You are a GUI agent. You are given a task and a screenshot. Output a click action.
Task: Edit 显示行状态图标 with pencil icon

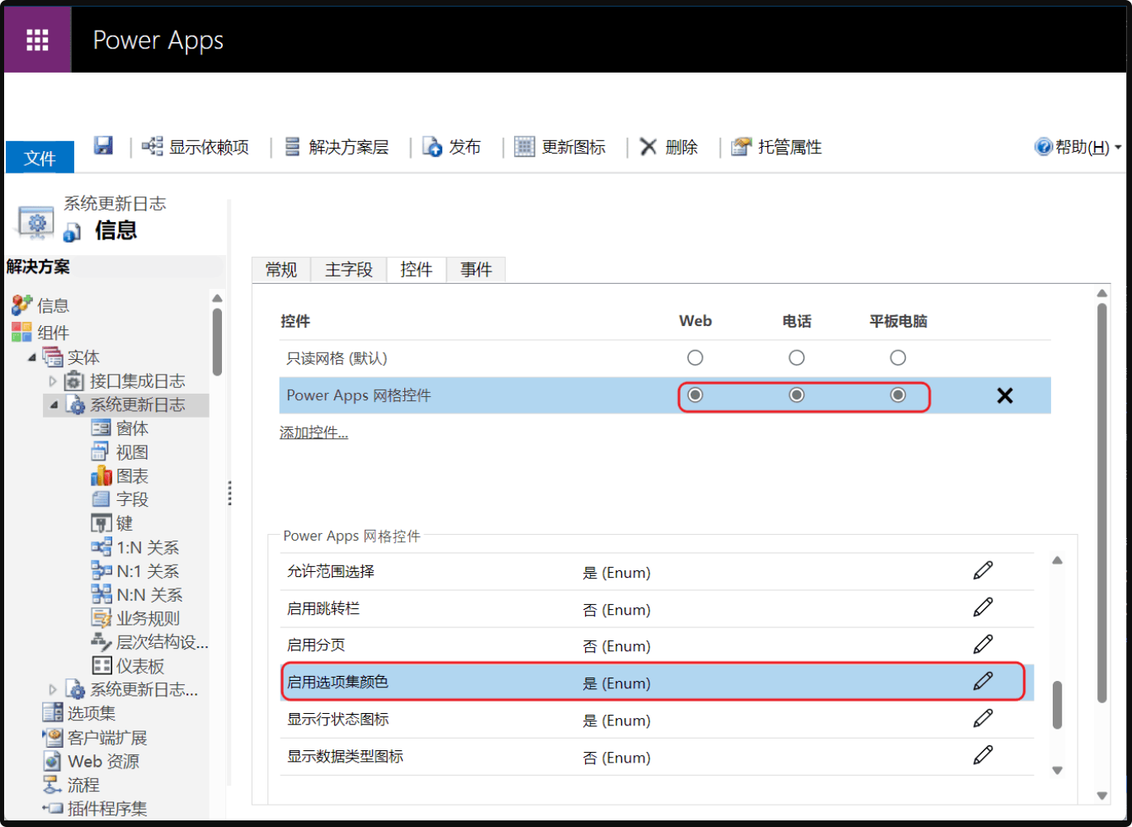point(983,718)
